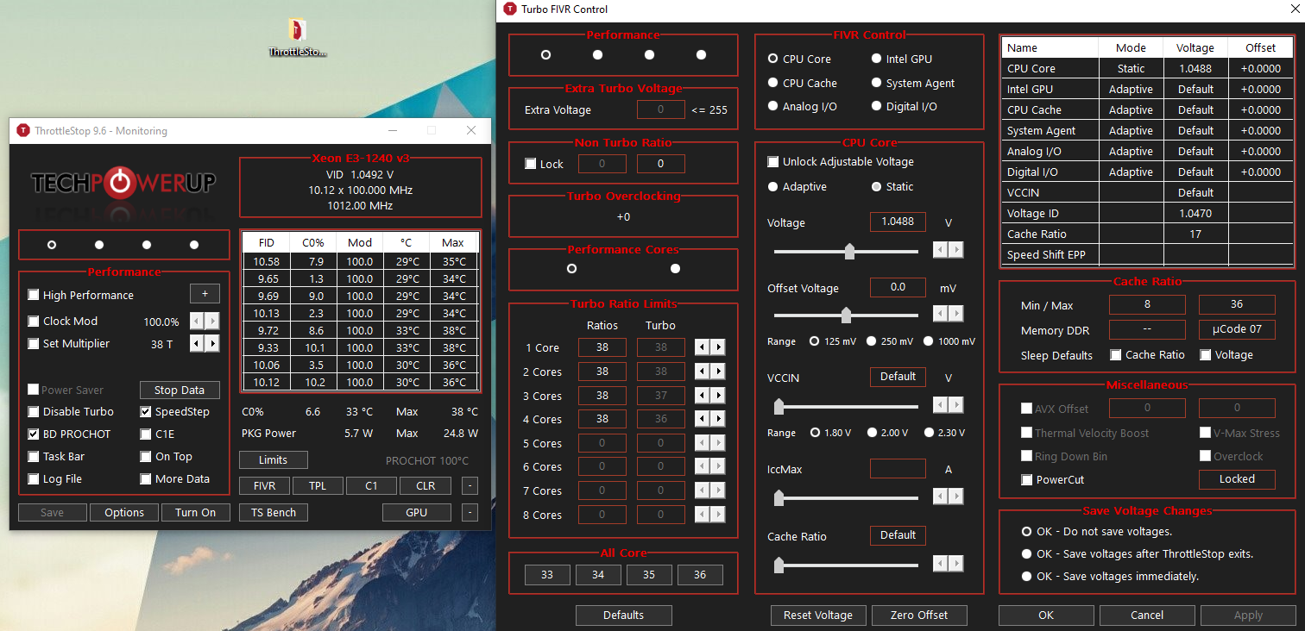Open the TPL window

[318, 486]
